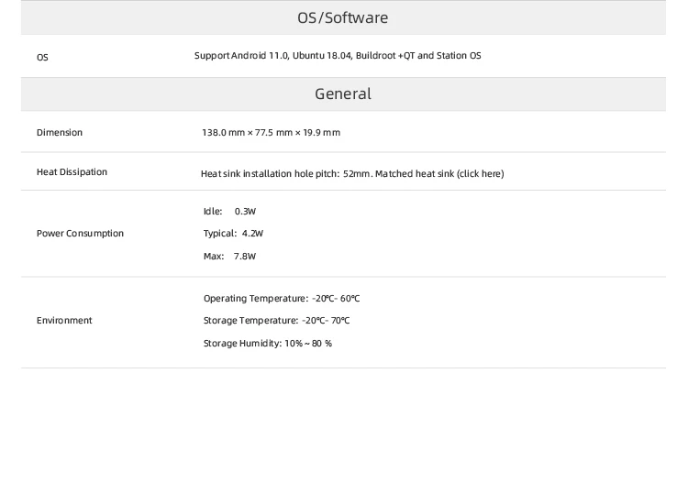Click the OS/Software section header

pyautogui.click(x=343, y=17)
